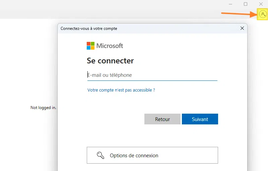The image size is (268, 171).
Task: Maximize the main application window
Action: click(x=246, y=4)
